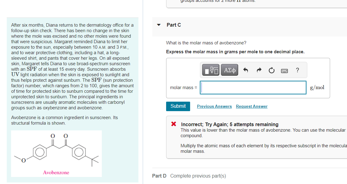Click the Part C section header

tap(173, 25)
